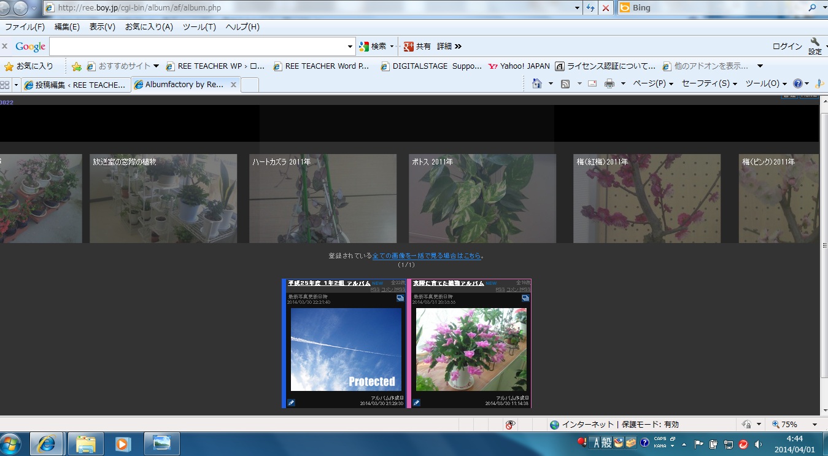Image resolution: width=828 pixels, height=456 pixels.
Task: Click the edit pencil icon on the blue album
Action: pos(292,403)
